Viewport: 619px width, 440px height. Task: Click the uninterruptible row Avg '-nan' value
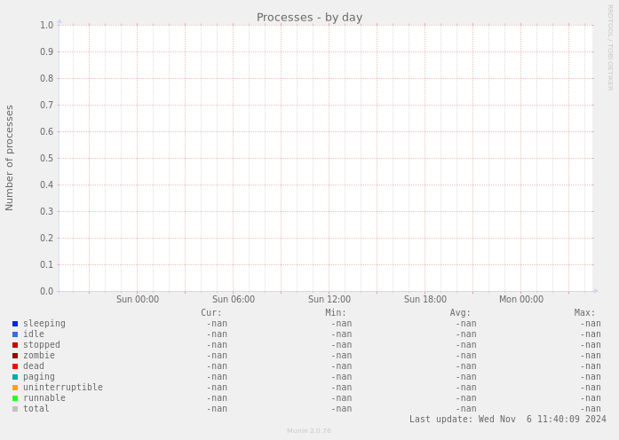pyautogui.click(x=466, y=388)
